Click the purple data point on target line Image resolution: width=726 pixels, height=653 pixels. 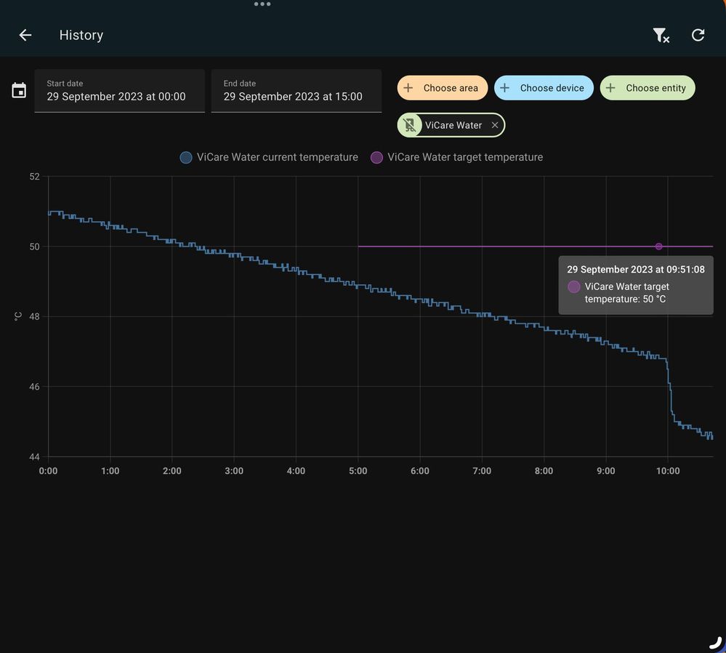(658, 247)
